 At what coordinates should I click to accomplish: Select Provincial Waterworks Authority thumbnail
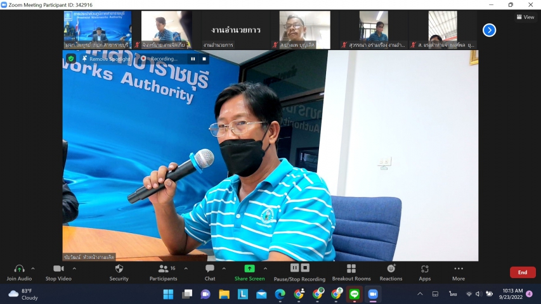(x=98, y=30)
